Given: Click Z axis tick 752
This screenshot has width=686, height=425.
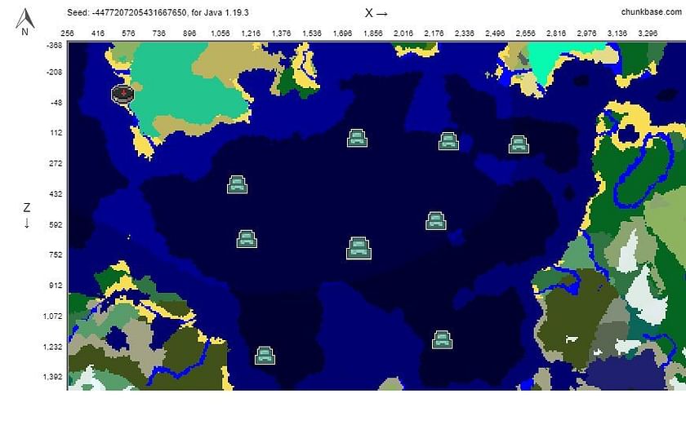Looking at the screenshot, I should point(56,255).
